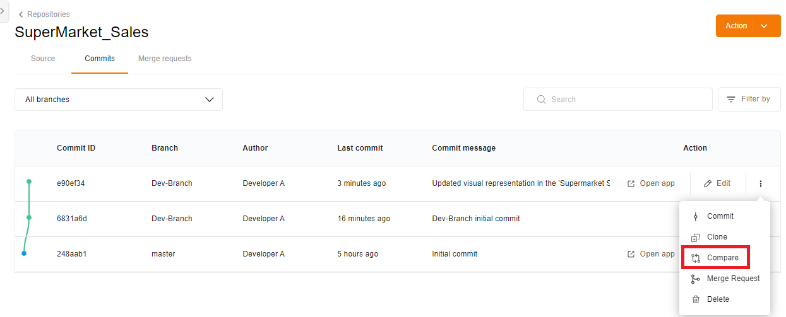The image size is (786, 317).
Task: Click the pencil Edit icon for e90ef34
Action: pyautogui.click(x=708, y=184)
